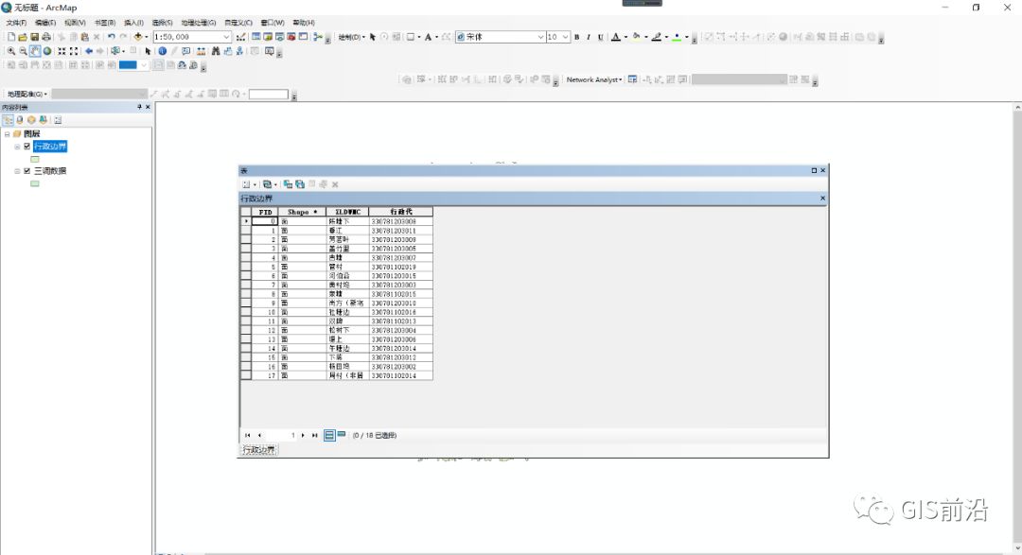Open the 地理处理(G) menu

199,23
